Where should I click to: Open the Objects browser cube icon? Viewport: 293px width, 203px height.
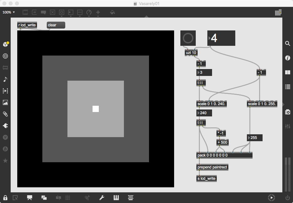6,44
